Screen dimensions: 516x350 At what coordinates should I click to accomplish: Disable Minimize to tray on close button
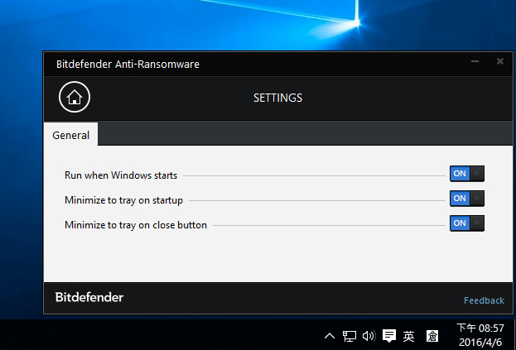[x=467, y=223]
